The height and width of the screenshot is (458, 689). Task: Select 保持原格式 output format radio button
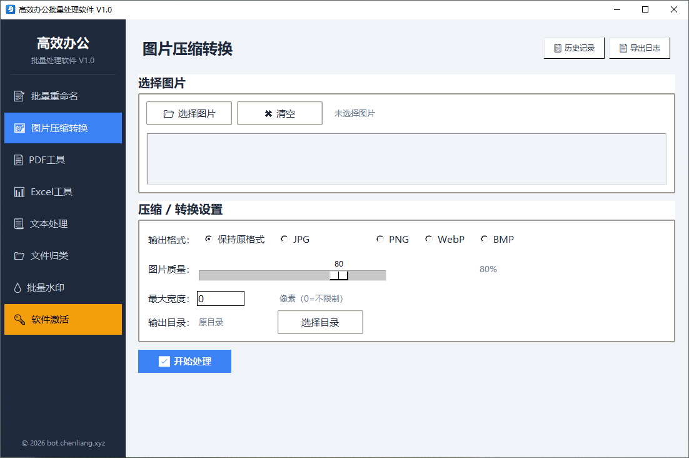pos(208,239)
